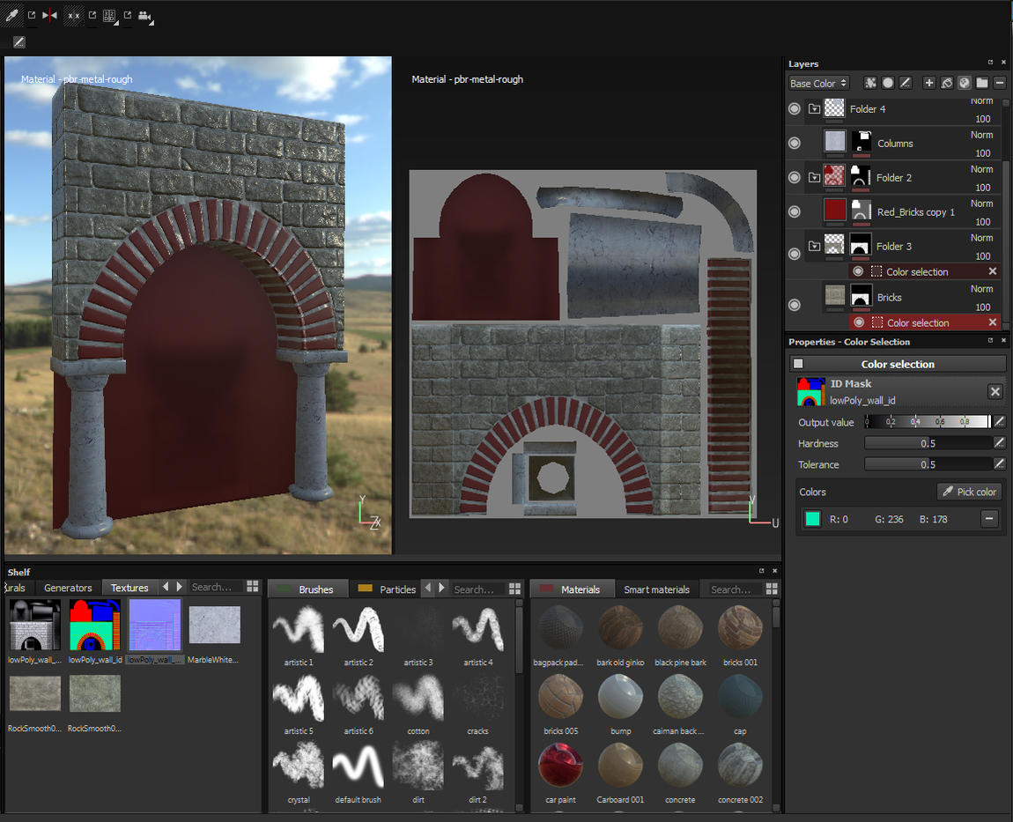Screen dimensions: 1013x822
Task: Add a fill layer with bucket icon
Action: click(x=946, y=83)
